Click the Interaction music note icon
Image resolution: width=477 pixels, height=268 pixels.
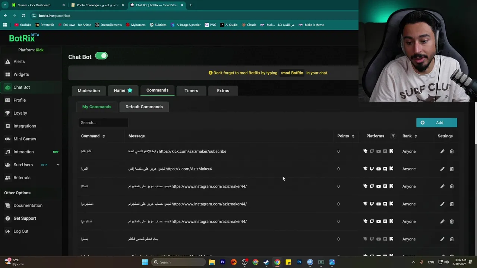pos(7,152)
